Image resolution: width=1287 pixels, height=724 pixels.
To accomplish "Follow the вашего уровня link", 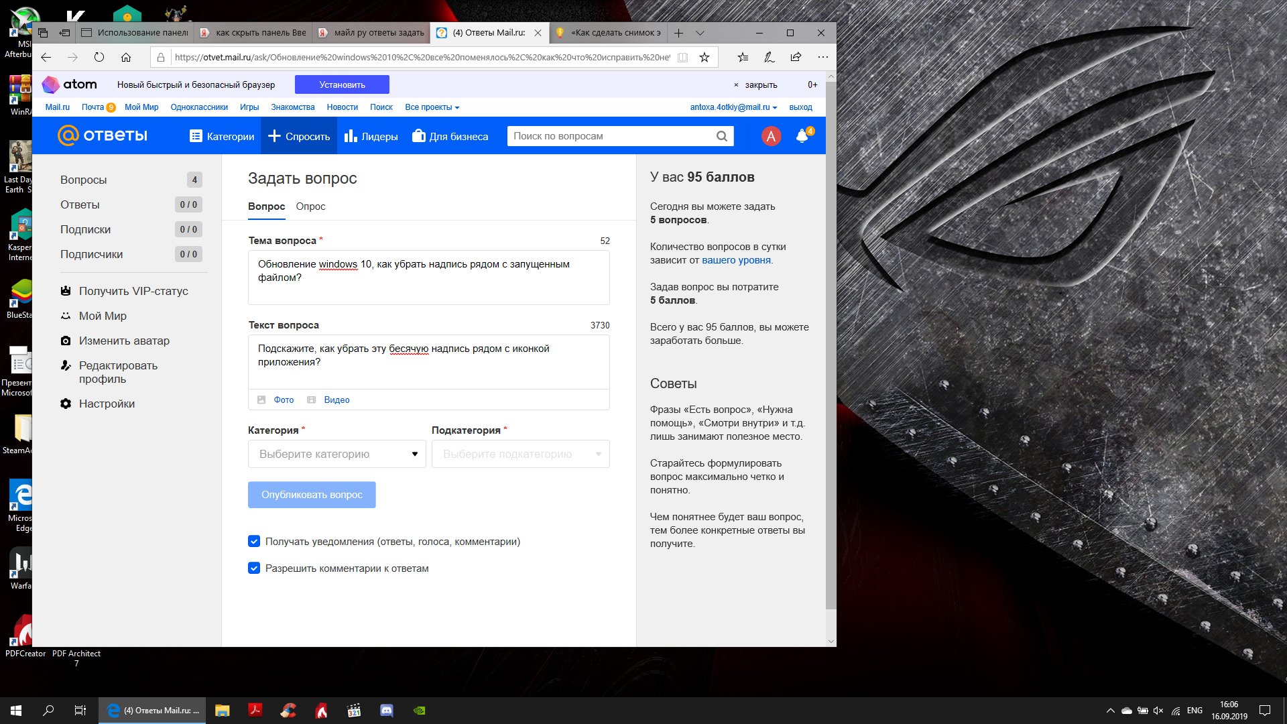I will pyautogui.click(x=736, y=260).
